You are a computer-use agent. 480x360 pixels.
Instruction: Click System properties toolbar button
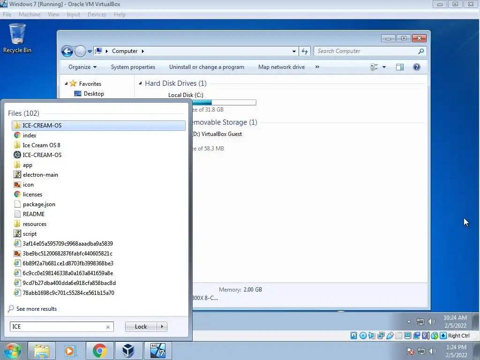(133, 67)
